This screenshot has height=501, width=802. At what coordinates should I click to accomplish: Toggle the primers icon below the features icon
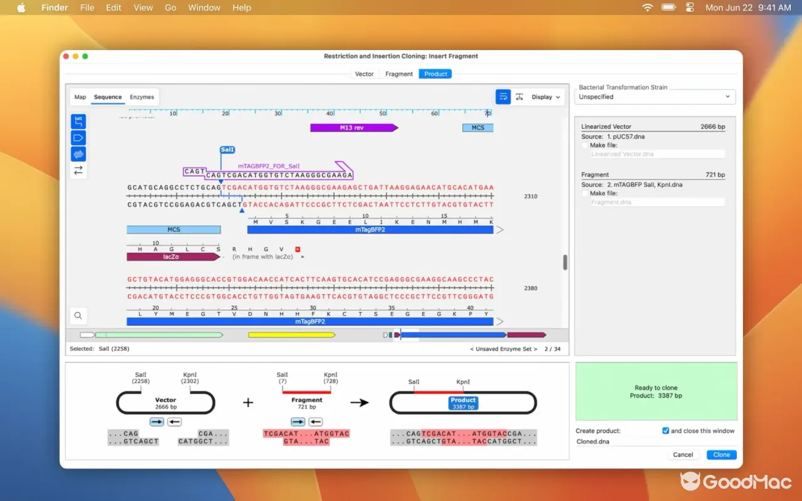[78, 154]
